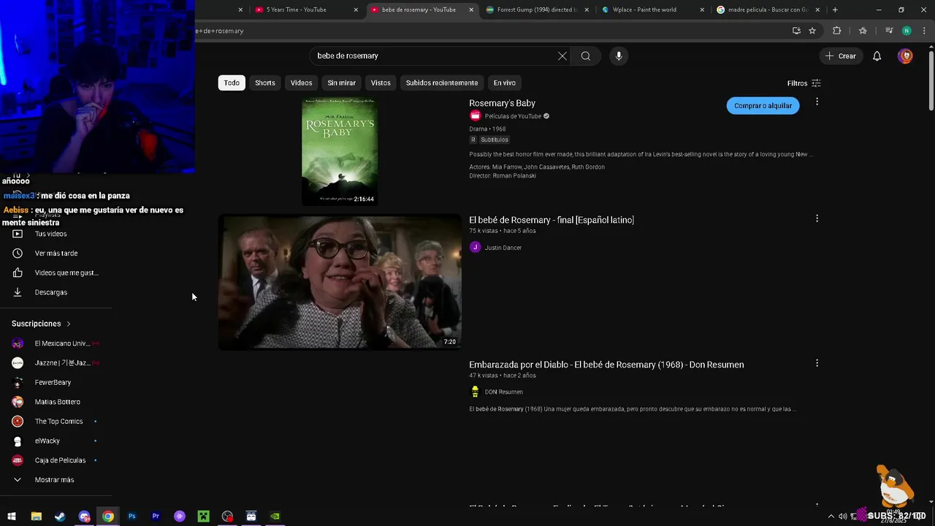Open Rosemary's Baby movie poster thumbnail
The image size is (935, 526).
[x=340, y=151]
